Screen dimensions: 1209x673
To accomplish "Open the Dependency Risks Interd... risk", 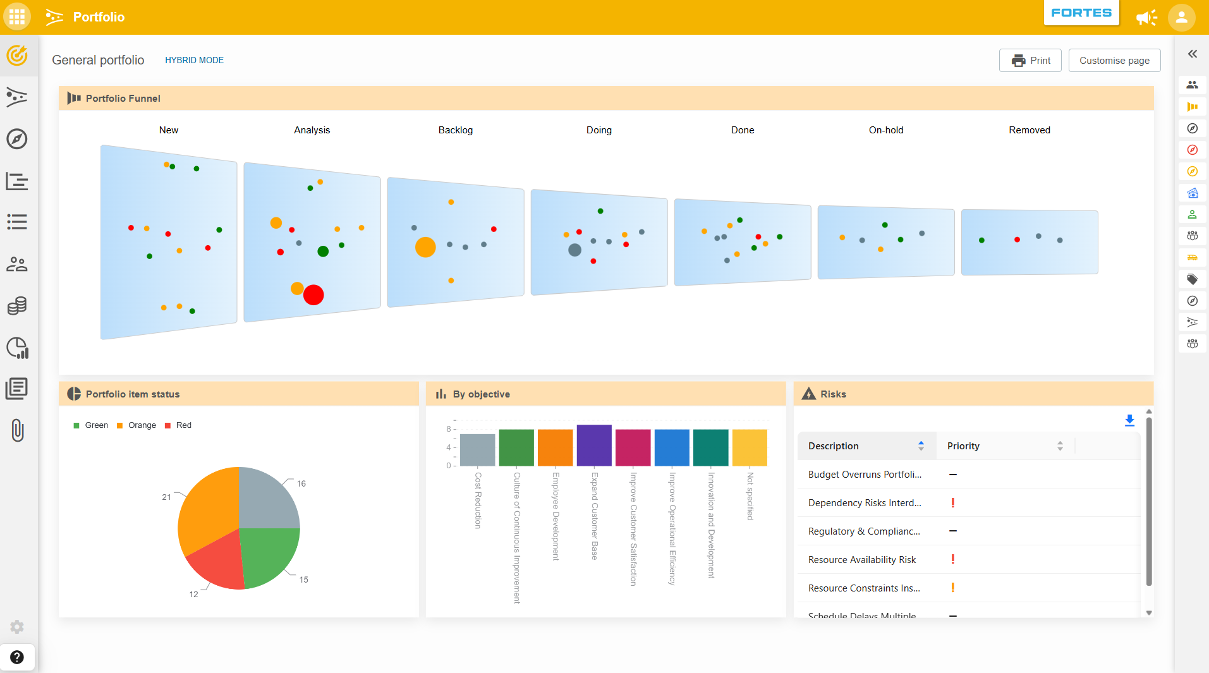I will point(865,503).
